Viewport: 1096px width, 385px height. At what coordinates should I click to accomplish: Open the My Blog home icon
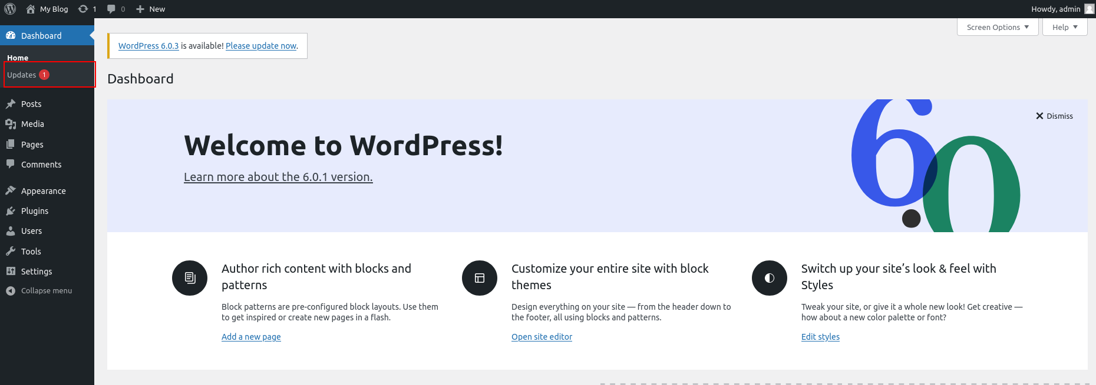(31, 9)
